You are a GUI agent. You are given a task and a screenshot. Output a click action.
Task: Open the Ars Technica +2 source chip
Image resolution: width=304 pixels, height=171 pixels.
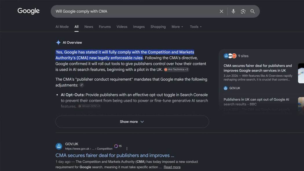pos(176,69)
